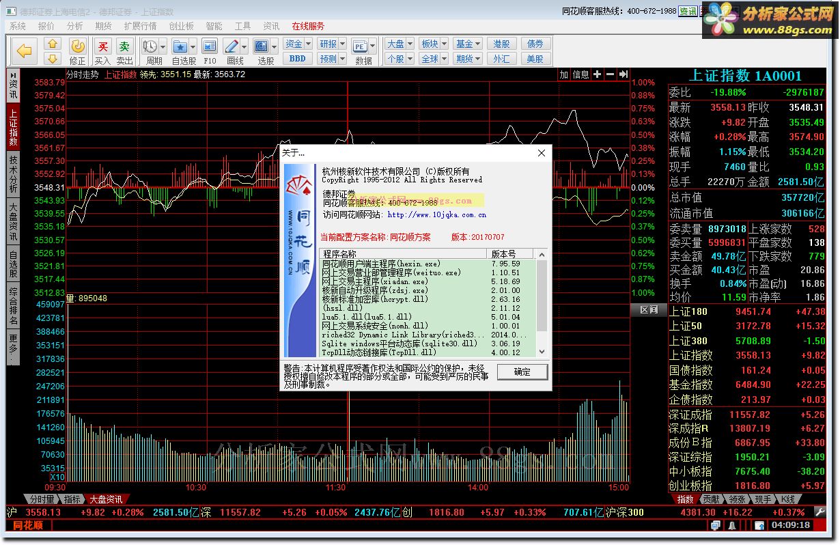Click the 周期 clock icon
This screenshot has width=840, height=545.
(149, 46)
